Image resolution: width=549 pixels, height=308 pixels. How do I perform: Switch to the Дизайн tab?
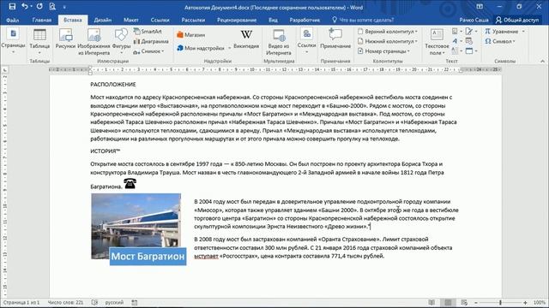point(103,20)
